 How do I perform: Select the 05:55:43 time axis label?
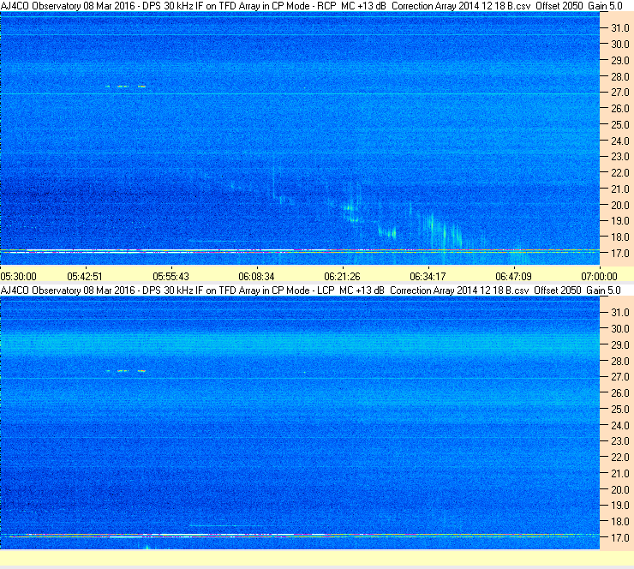click(170, 277)
